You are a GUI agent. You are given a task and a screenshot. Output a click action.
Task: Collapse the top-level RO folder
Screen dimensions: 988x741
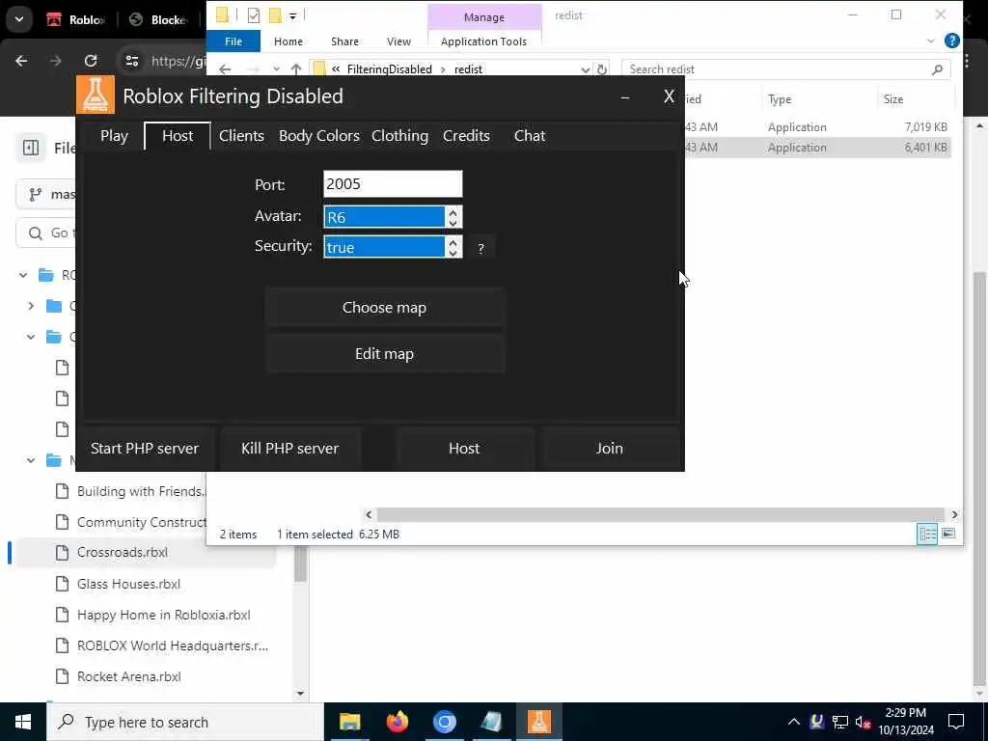23,275
